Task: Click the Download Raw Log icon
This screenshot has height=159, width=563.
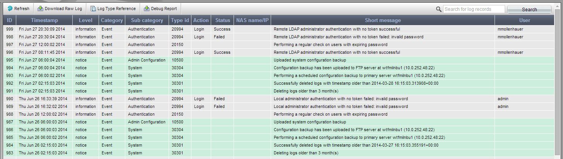Action: pos(40,9)
